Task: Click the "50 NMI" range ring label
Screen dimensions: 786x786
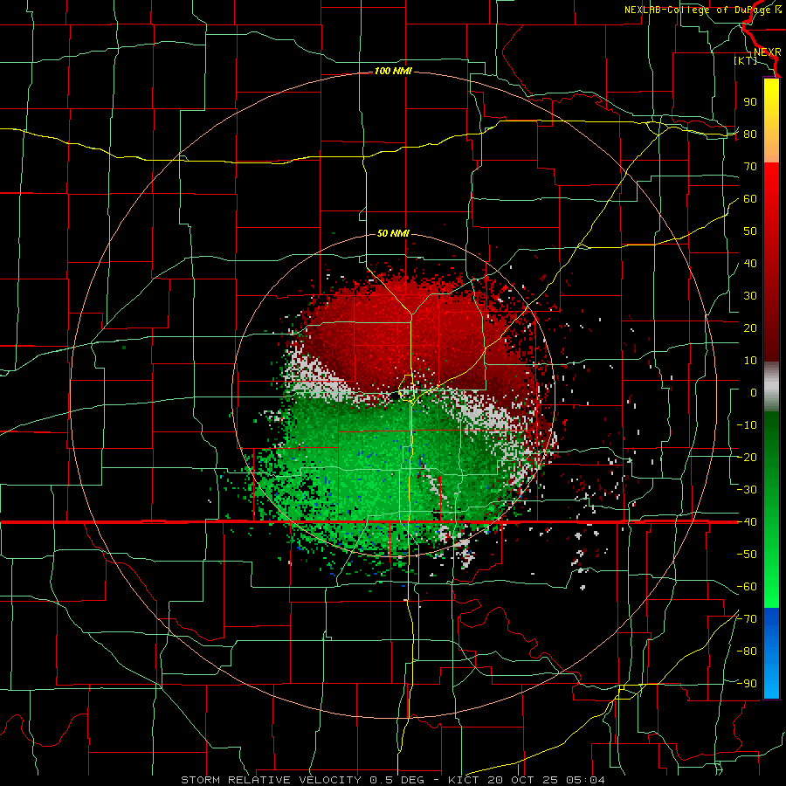Action: pos(393,233)
